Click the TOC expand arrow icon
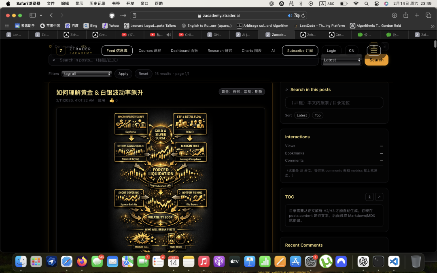 click(379, 197)
